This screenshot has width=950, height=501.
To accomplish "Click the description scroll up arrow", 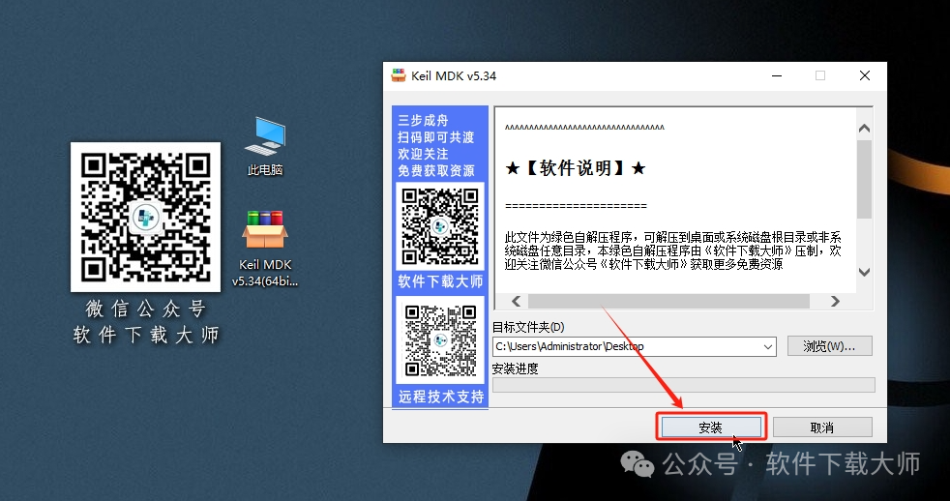I will [865, 129].
